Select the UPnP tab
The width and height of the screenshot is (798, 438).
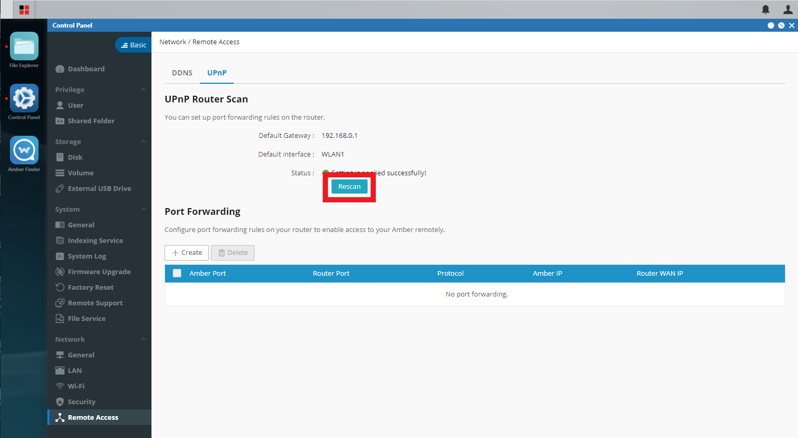coord(217,73)
